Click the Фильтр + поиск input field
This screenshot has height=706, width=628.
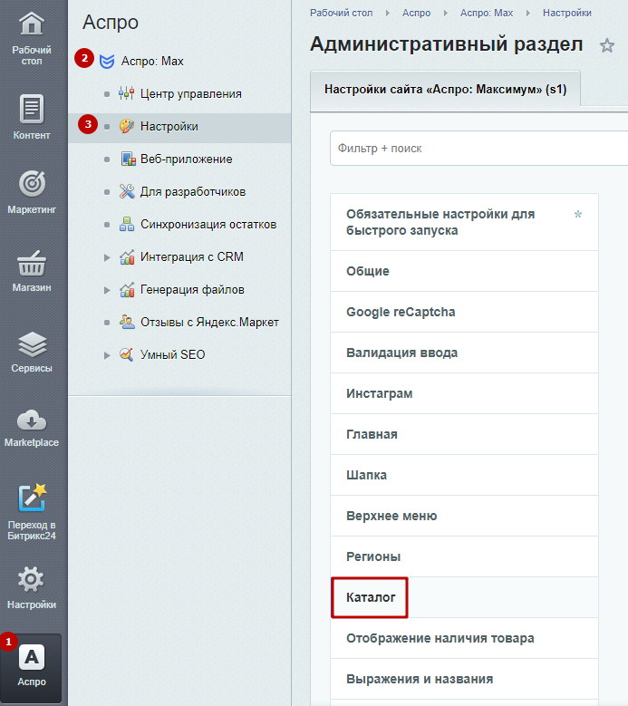click(479, 149)
